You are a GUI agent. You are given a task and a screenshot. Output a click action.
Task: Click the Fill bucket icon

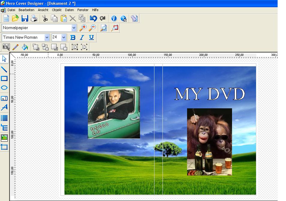point(25,47)
